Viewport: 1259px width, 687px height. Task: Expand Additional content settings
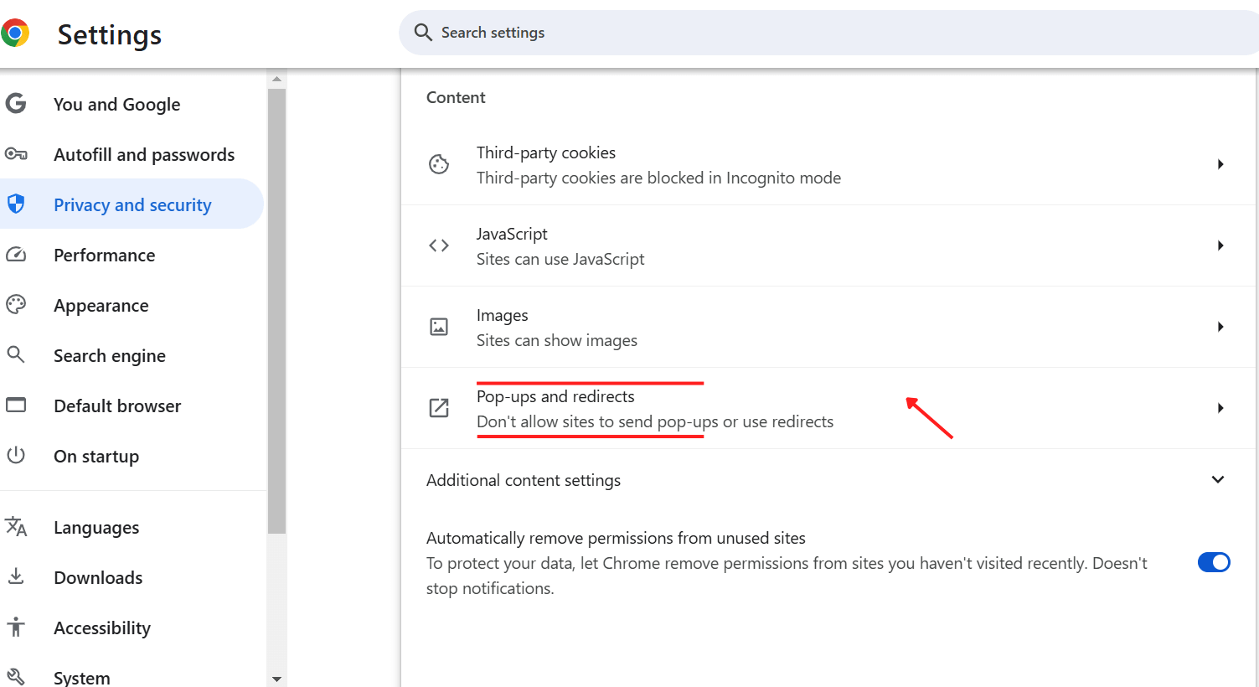pyautogui.click(x=1218, y=480)
